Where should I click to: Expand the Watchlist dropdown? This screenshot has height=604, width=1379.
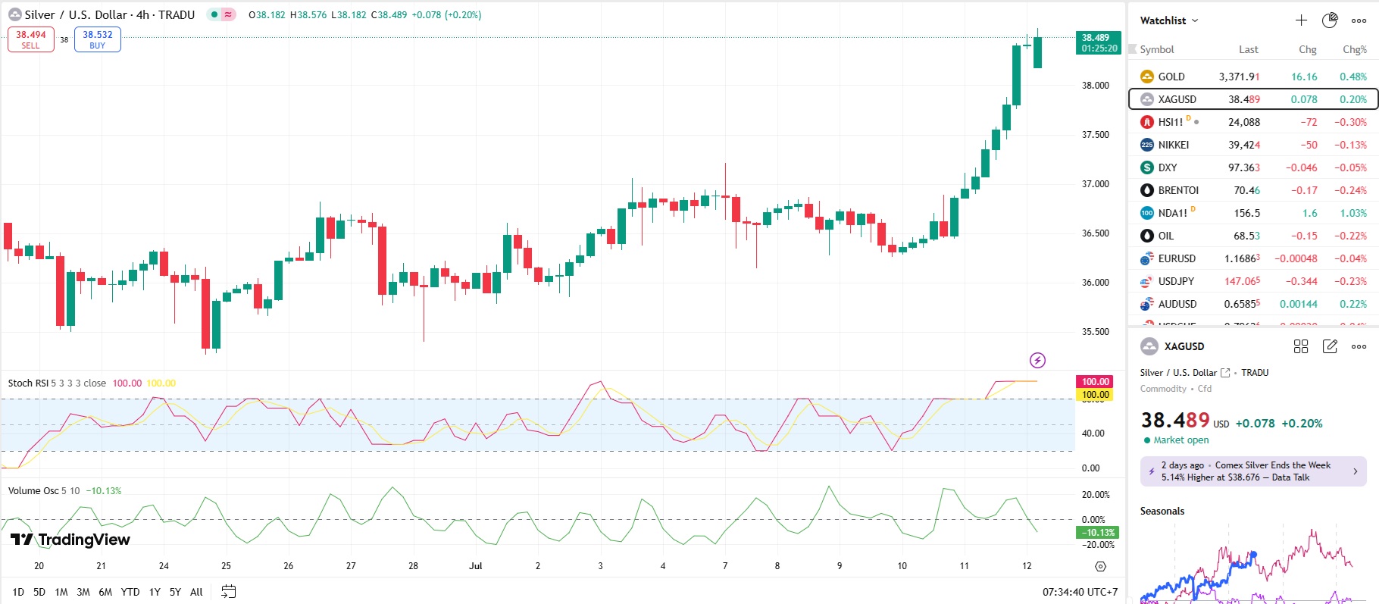[x=1169, y=20]
